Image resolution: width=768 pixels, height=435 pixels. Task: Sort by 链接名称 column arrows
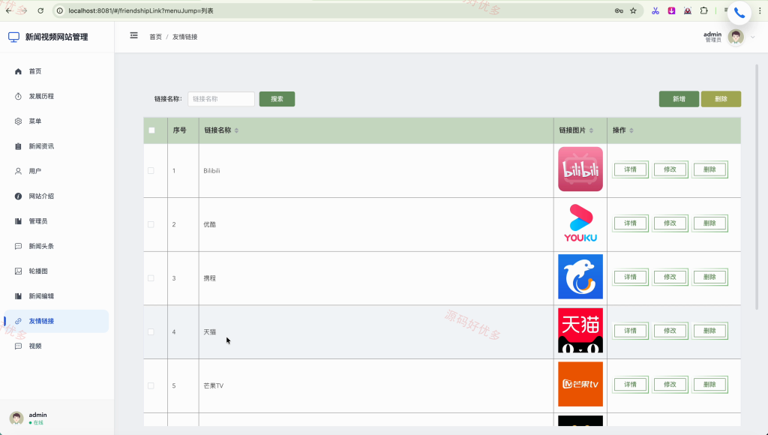pos(236,130)
